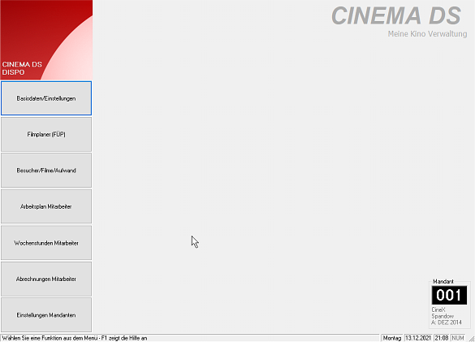The image size is (475, 342).
Task: Click the NUM lock indicator
Action: pyautogui.click(x=458, y=338)
